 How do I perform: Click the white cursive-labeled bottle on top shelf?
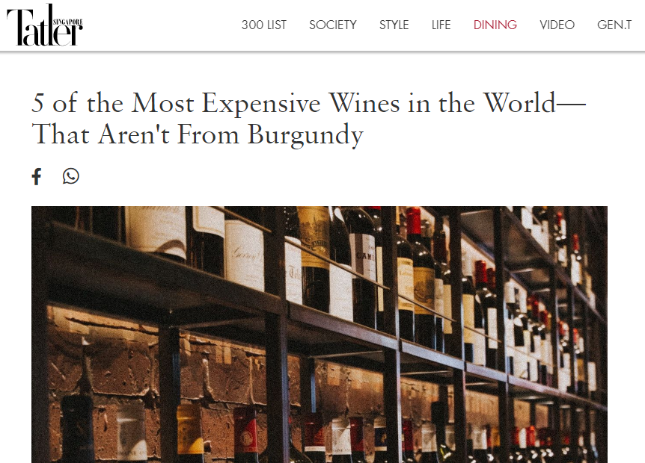click(243, 255)
